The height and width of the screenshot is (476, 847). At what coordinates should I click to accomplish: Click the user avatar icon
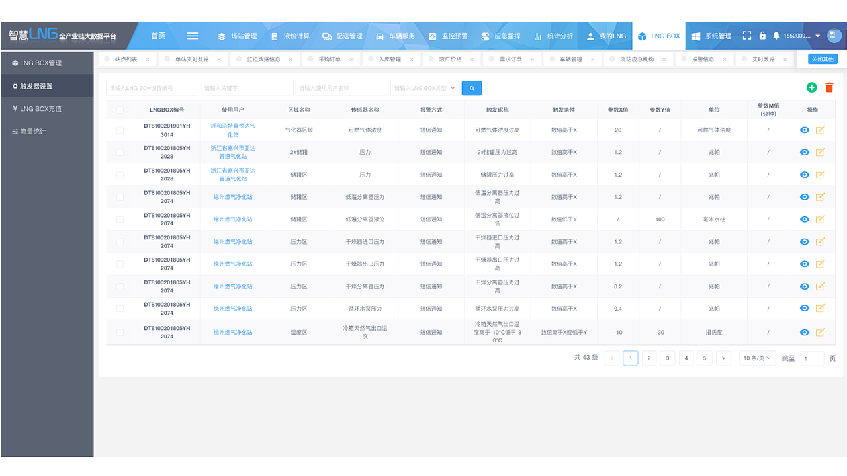coord(834,36)
